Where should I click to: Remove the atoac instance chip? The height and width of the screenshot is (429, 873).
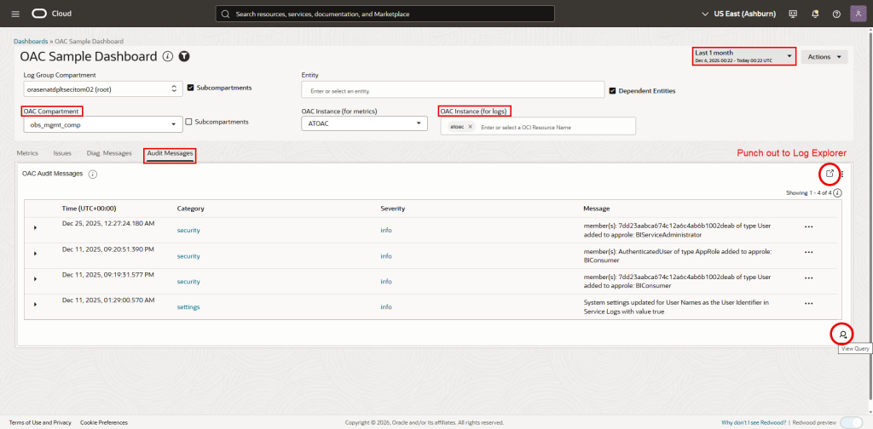click(470, 127)
